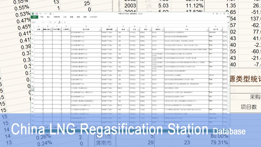The image size is (261, 147).
Task: Click the Redo arrow icon
Action: [45, 14]
